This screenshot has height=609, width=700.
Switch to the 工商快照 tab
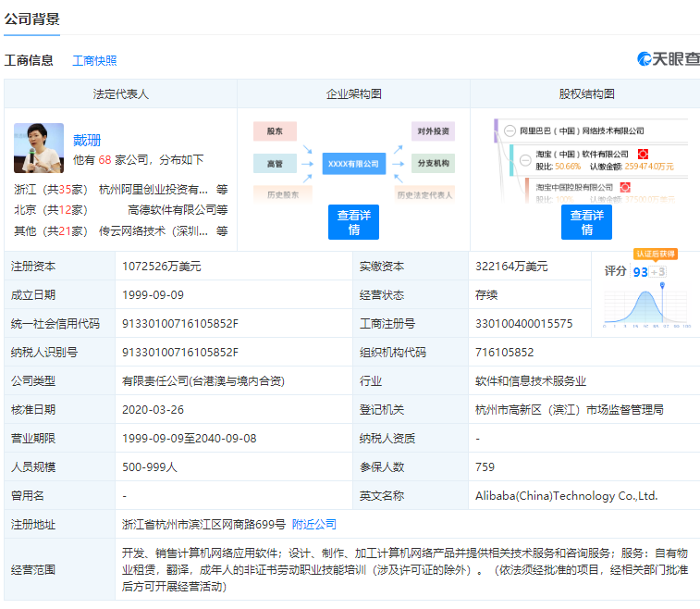point(95,61)
